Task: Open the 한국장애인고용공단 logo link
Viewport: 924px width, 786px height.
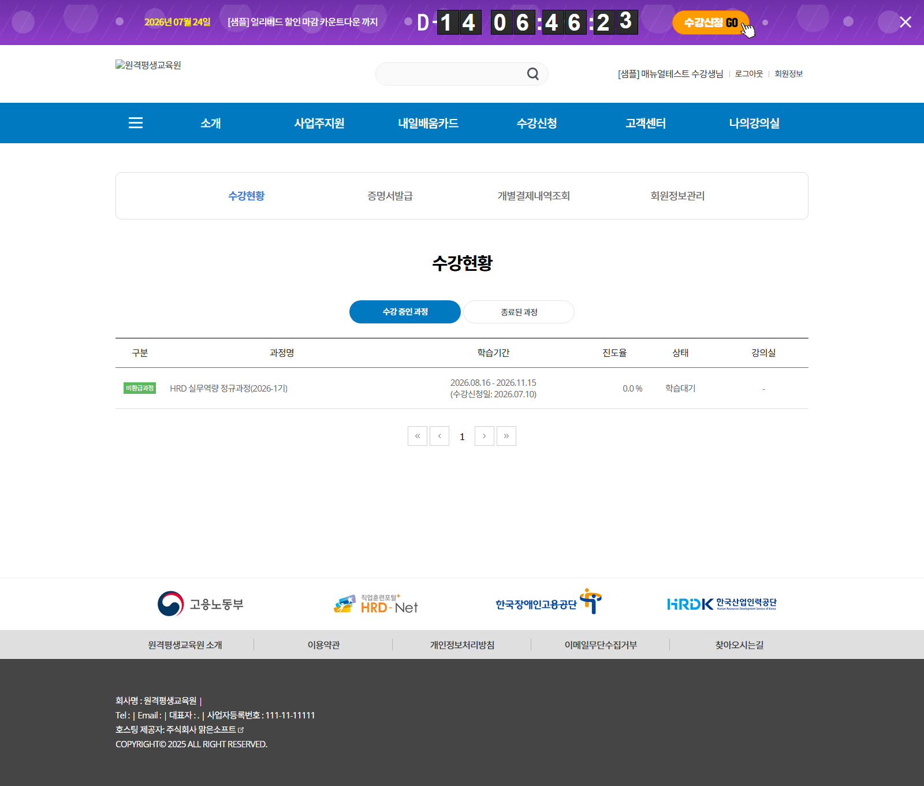Action: [549, 602]
